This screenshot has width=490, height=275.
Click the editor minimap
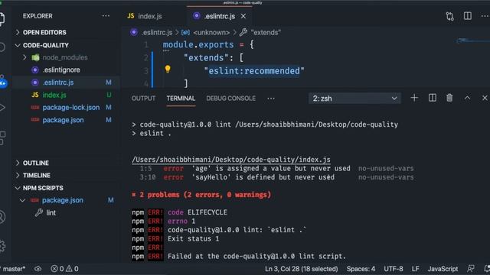[x=473, y=40]
